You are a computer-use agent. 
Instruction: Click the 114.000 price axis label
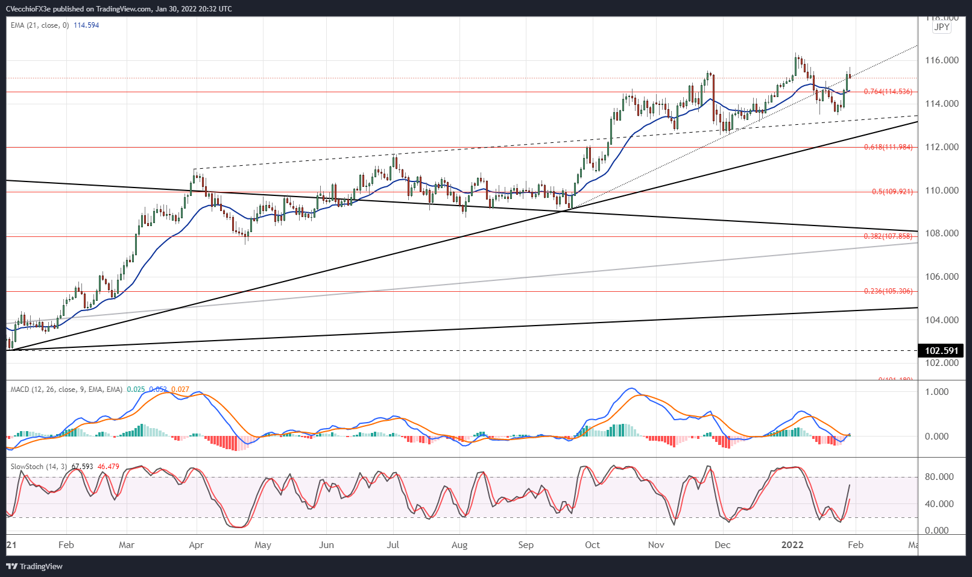pyautogui.click(x=942, y=104)
